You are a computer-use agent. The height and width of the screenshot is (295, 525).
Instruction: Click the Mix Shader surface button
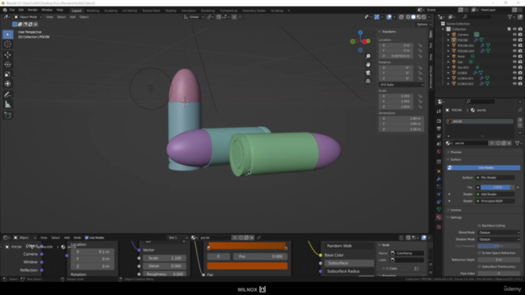495,178
